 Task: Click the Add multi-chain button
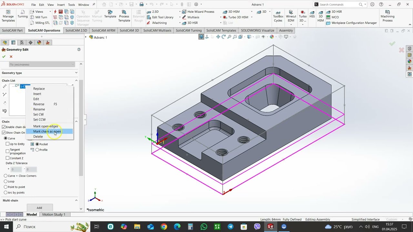pyautogui.click(x=39, y=208)
